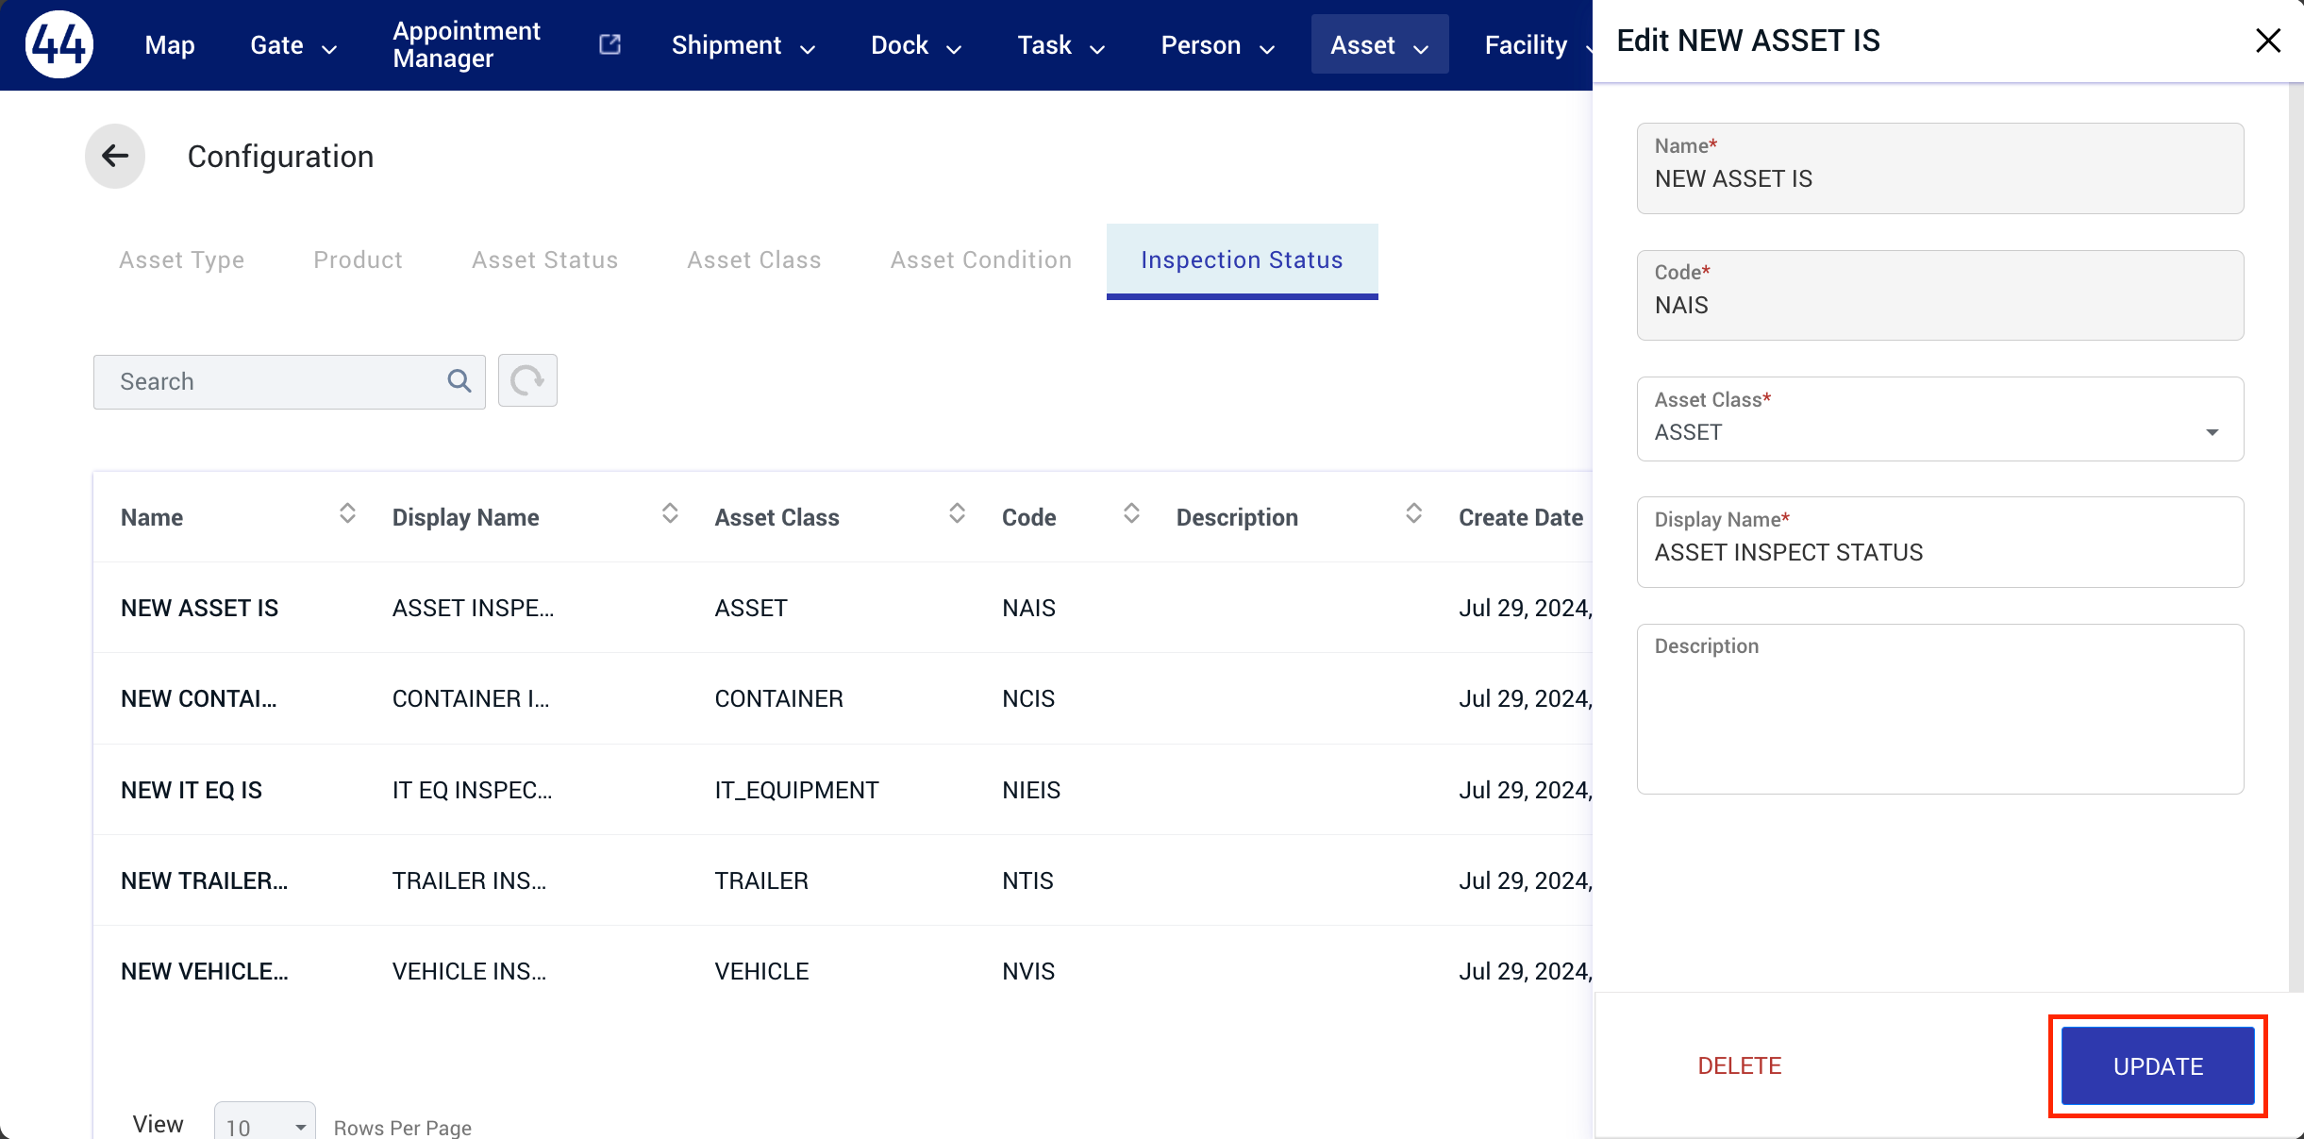
Task: Switch to the Asset Condition tab
Action: point(981,260)
